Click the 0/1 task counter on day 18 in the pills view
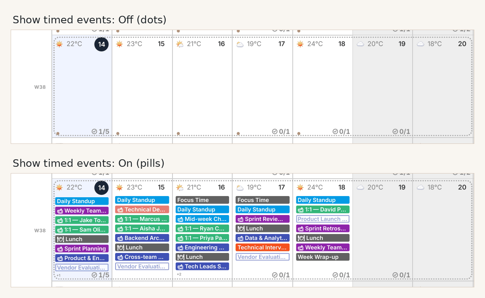Screen dimensions: 485x298 tap(341, 275)
